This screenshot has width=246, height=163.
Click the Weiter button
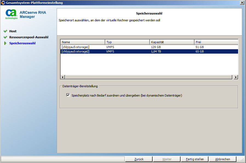[x=167, y=159]
